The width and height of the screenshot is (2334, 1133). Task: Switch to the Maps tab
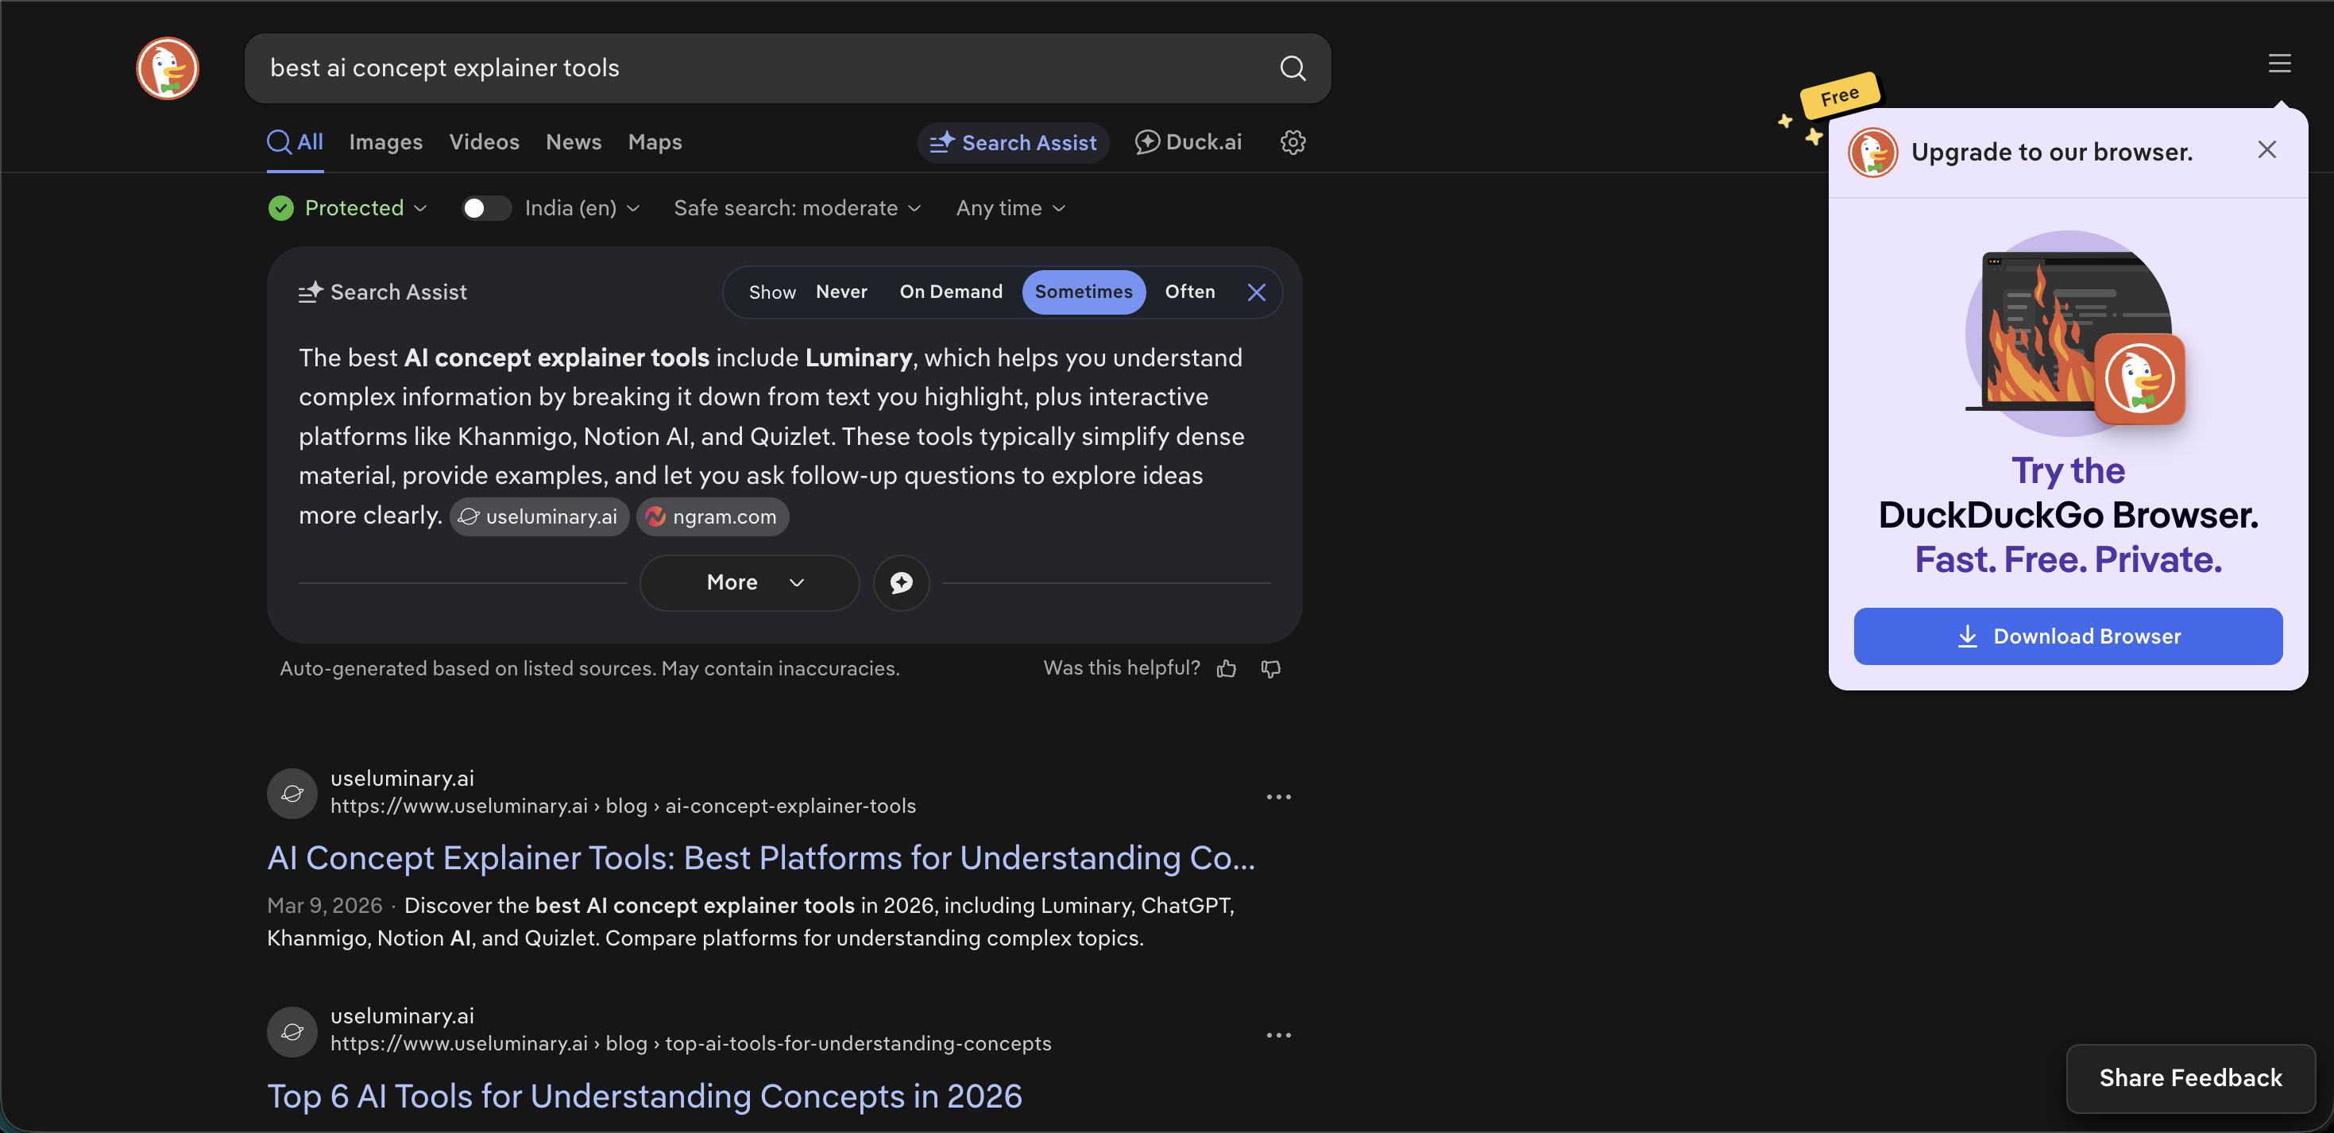coord(655,142)
